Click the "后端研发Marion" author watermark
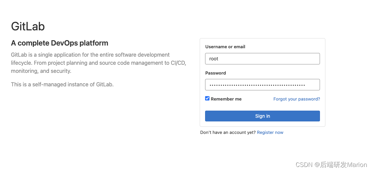The image size is (372, 171). pyautogui.click(x=344, y=164)
